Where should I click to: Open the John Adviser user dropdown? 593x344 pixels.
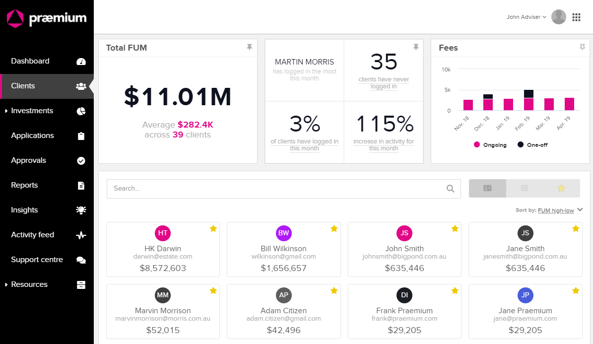pyautogui.click(x=526, y=17)
